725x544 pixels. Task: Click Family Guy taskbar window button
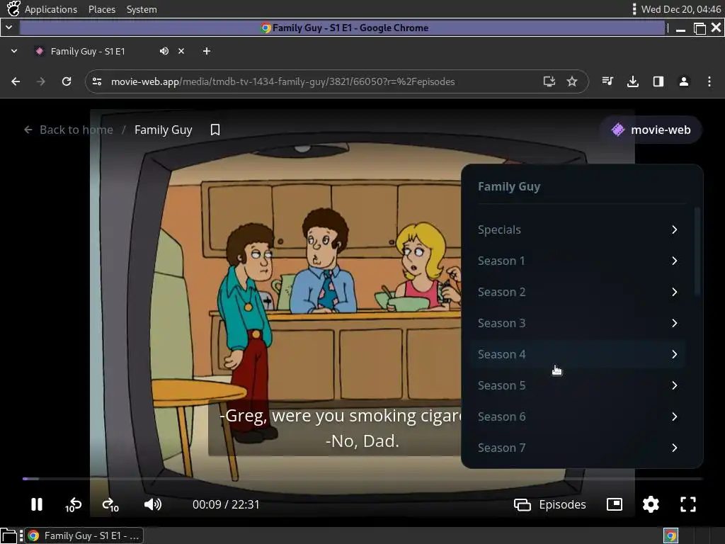point(84,535)
